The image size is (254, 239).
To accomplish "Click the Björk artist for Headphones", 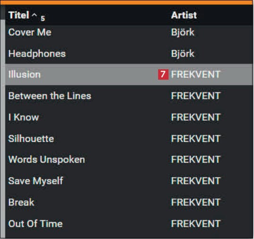I will 183,54.
